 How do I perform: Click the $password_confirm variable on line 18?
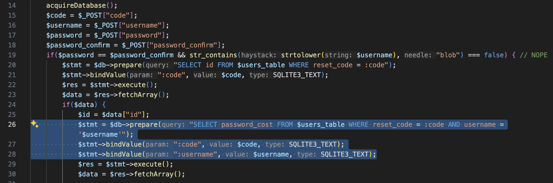78,45
